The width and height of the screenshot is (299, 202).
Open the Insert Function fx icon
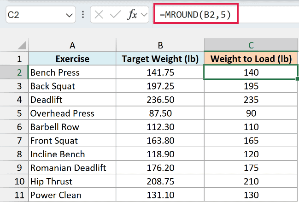(132, 14)
